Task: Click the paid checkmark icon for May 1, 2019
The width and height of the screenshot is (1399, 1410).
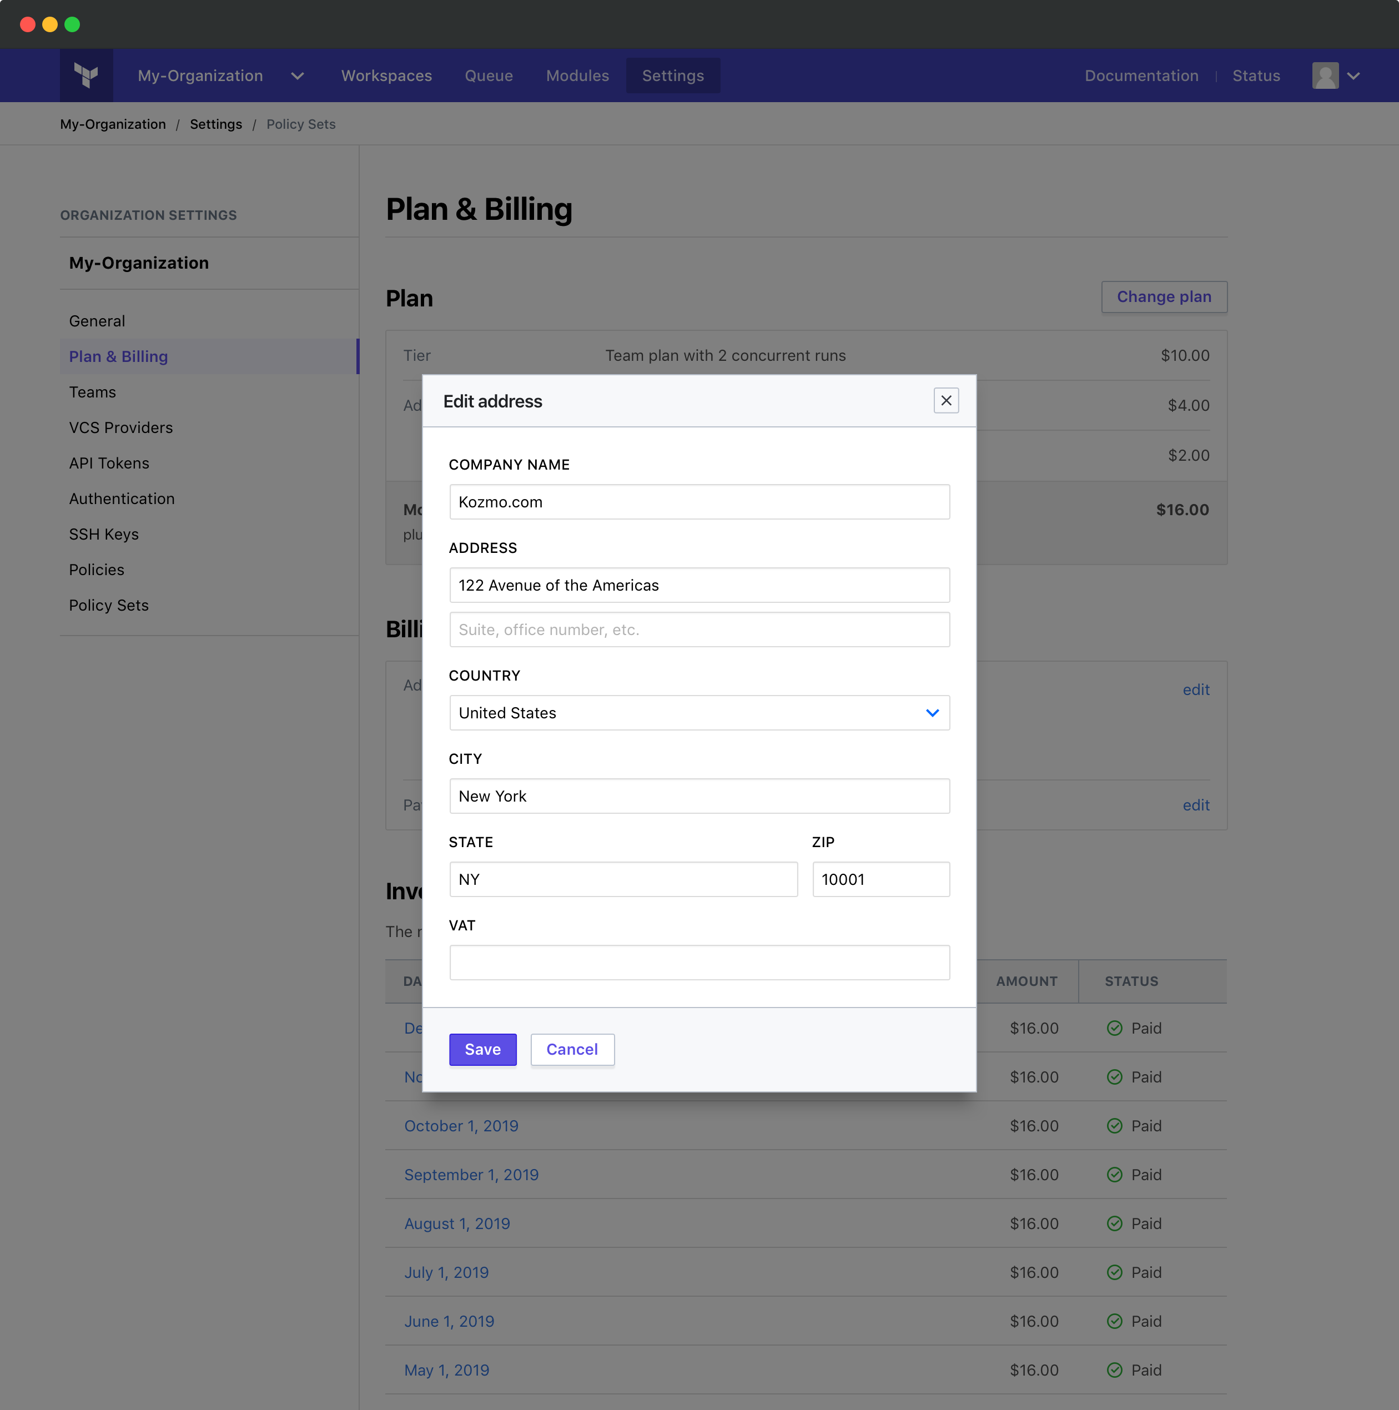Action: click(x=1114, y=1371)
